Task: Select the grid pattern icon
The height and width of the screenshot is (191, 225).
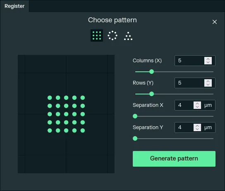Action: click(97, 35)
